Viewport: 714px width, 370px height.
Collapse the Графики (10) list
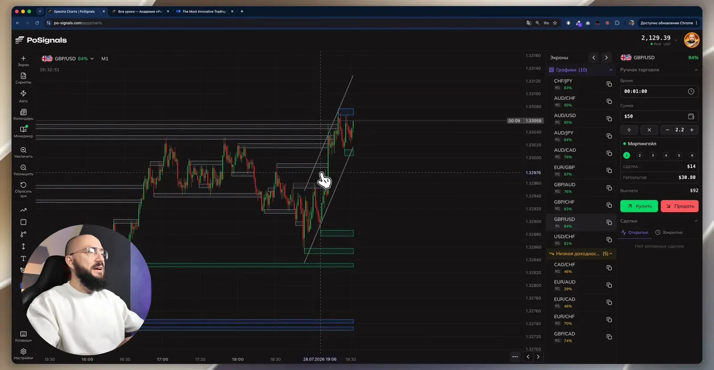coord(610,70)
